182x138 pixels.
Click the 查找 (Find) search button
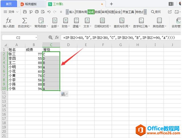[x=156, y=12]
